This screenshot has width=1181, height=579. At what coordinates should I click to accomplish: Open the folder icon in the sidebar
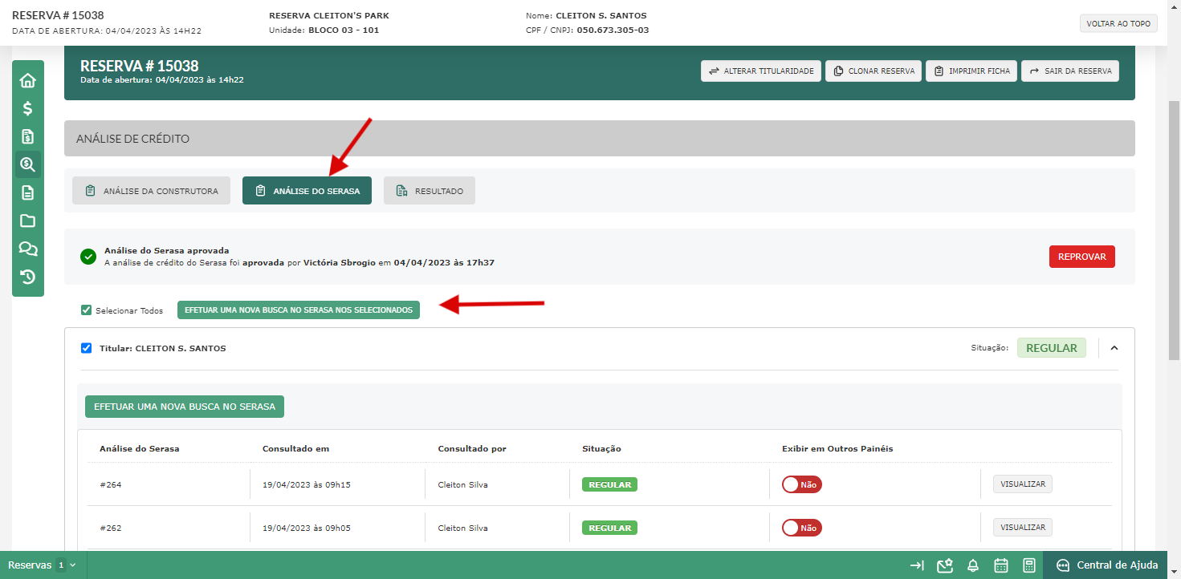[x=28, y=221]
